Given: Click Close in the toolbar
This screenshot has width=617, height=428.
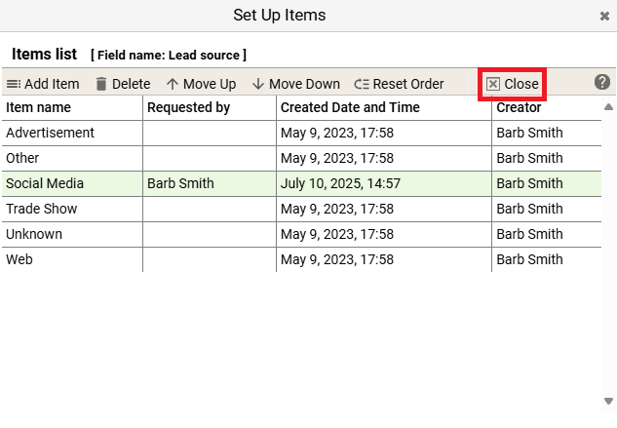Looking at the screenshot, I should coord(513,84).
